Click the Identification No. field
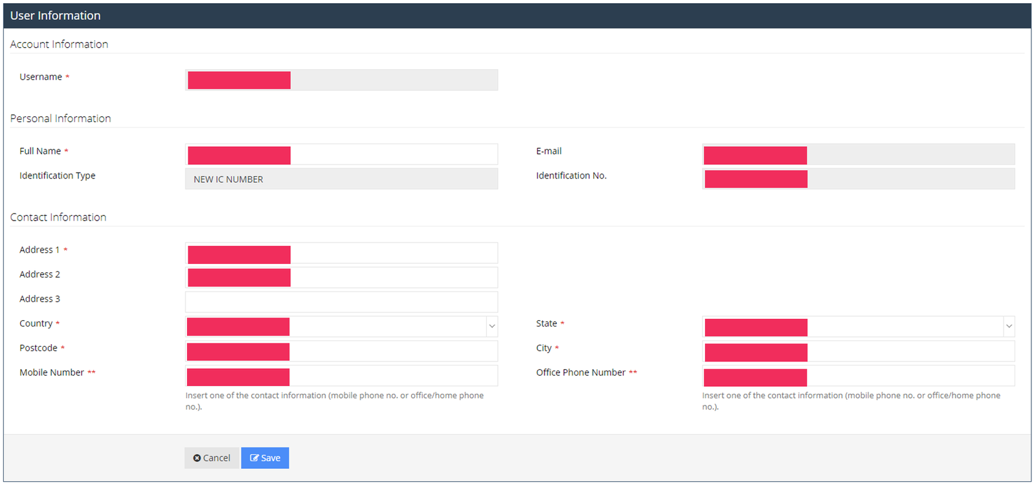Viewport: 1036px width, 487px height. tap(858, 179)
